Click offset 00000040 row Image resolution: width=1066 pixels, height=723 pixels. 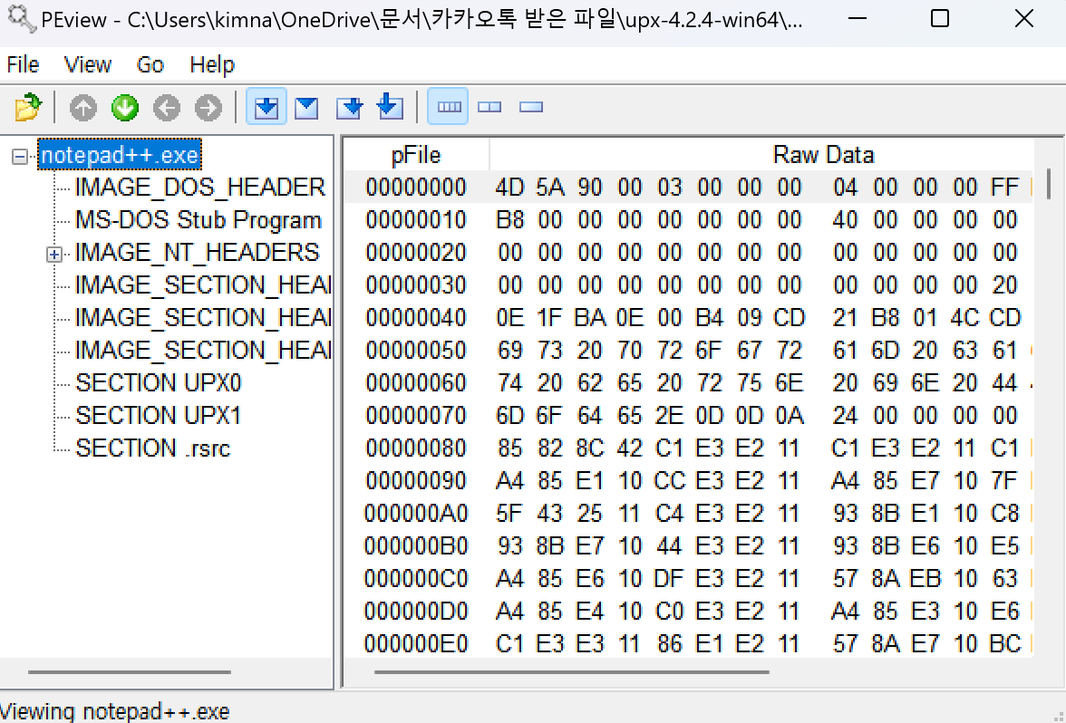pyautogui.click(x=688, y=318)
